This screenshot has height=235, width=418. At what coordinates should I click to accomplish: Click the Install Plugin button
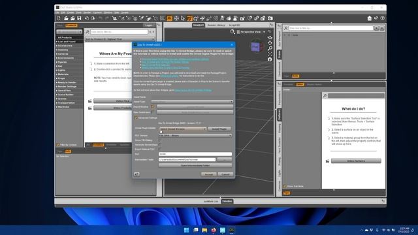tap(219, 129)
